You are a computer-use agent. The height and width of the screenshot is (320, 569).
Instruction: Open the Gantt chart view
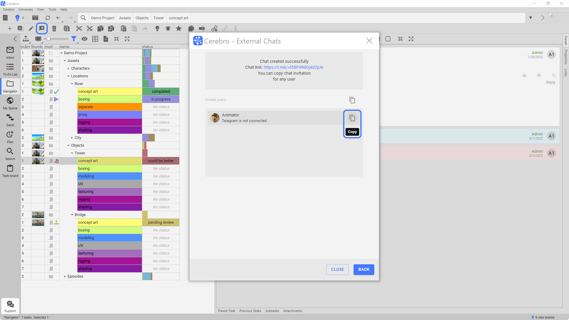(10, 120)
